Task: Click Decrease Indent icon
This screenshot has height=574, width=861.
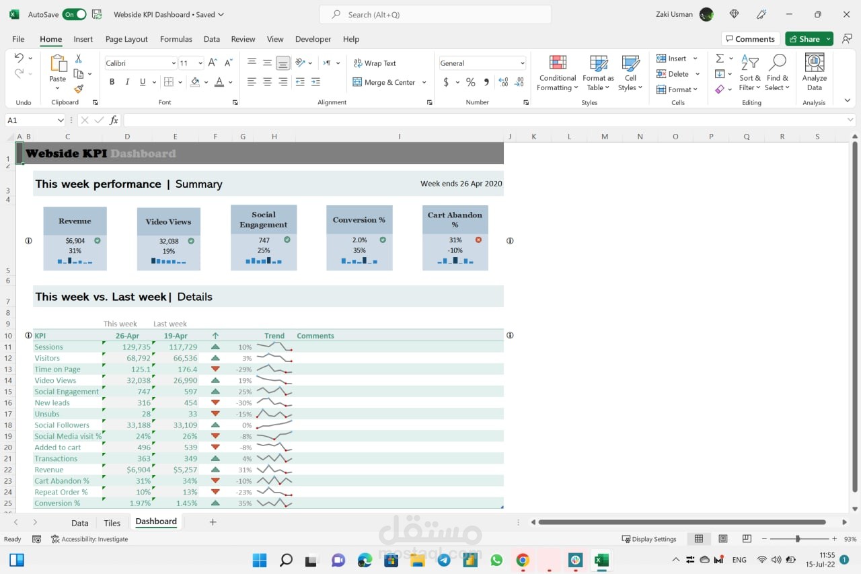Action: click(x=300, y=82)
